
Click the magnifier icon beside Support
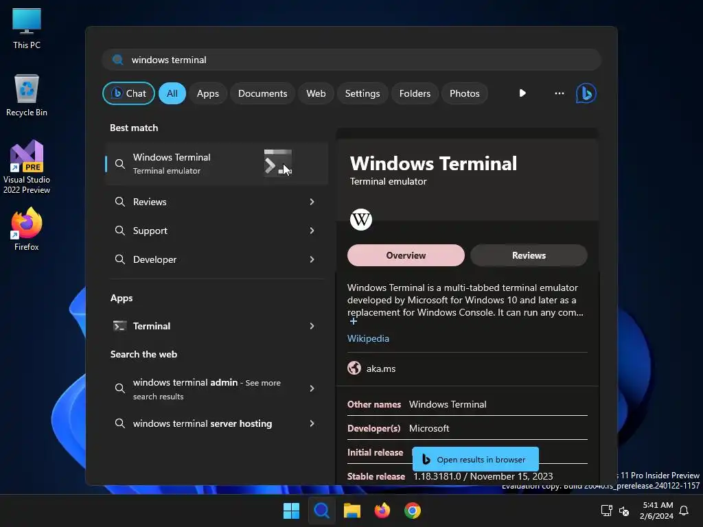point(119,231)
